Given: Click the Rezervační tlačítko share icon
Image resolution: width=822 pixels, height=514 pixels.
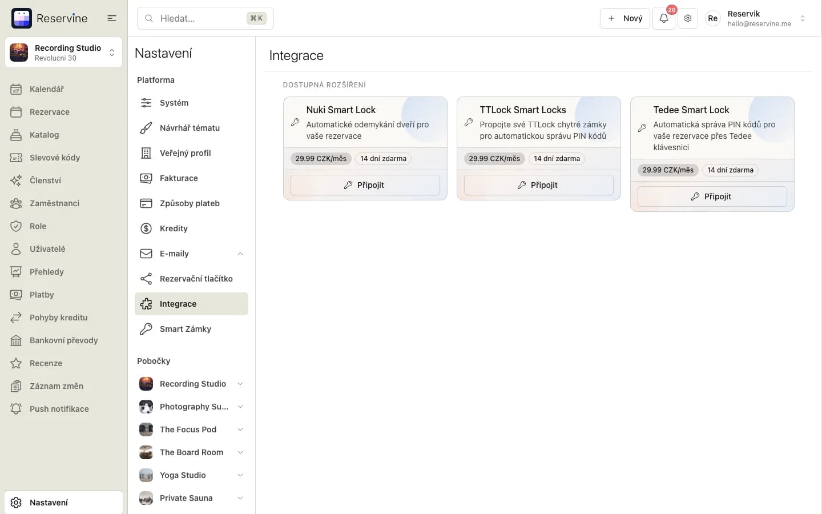Looking at the screenshot, I should tap(146, 279).
